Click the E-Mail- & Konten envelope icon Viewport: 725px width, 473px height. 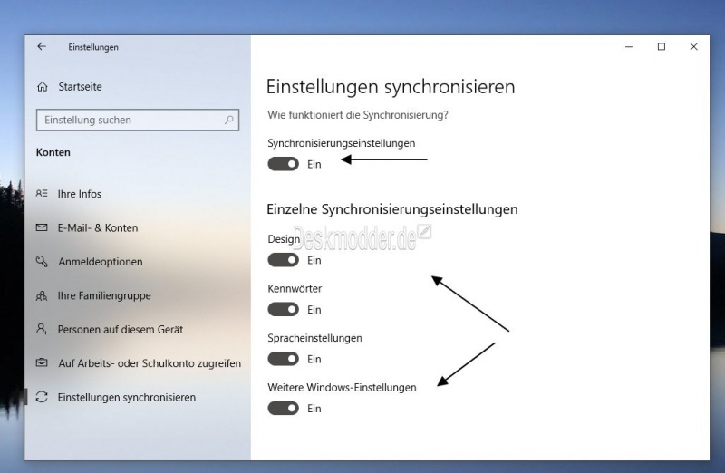pos(42,227)
